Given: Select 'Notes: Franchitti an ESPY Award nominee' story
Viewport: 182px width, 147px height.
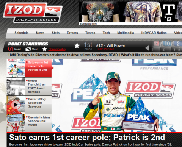Looking at the screenshot, I should click(x=38, y=87).
